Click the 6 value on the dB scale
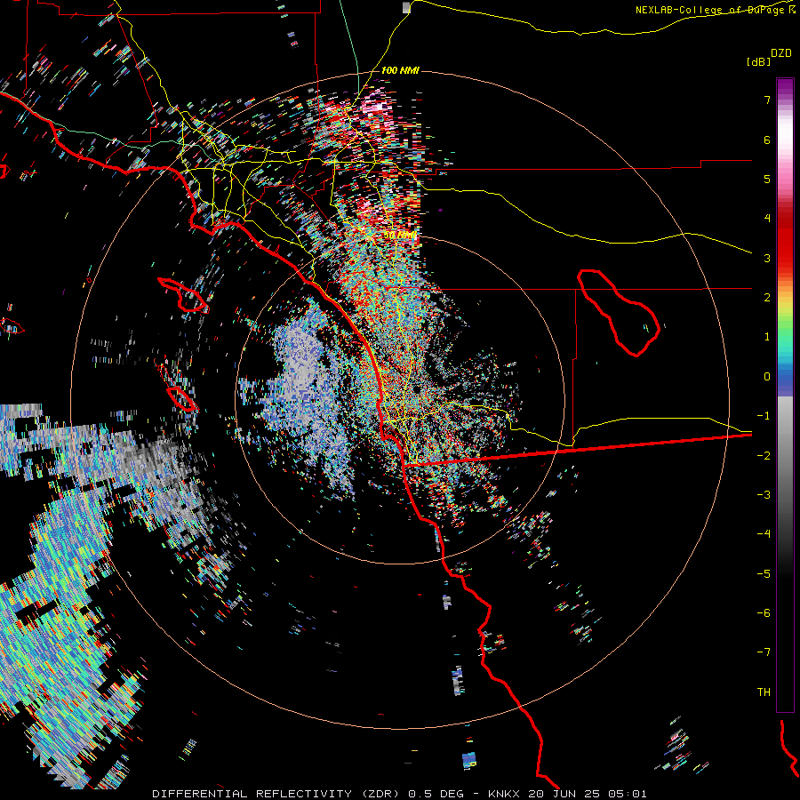 click(x=767, y=140)
